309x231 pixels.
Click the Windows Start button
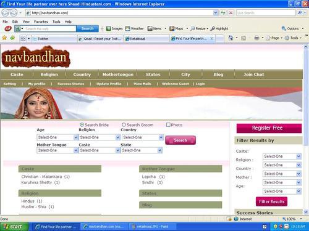click(x=14, y=227)
